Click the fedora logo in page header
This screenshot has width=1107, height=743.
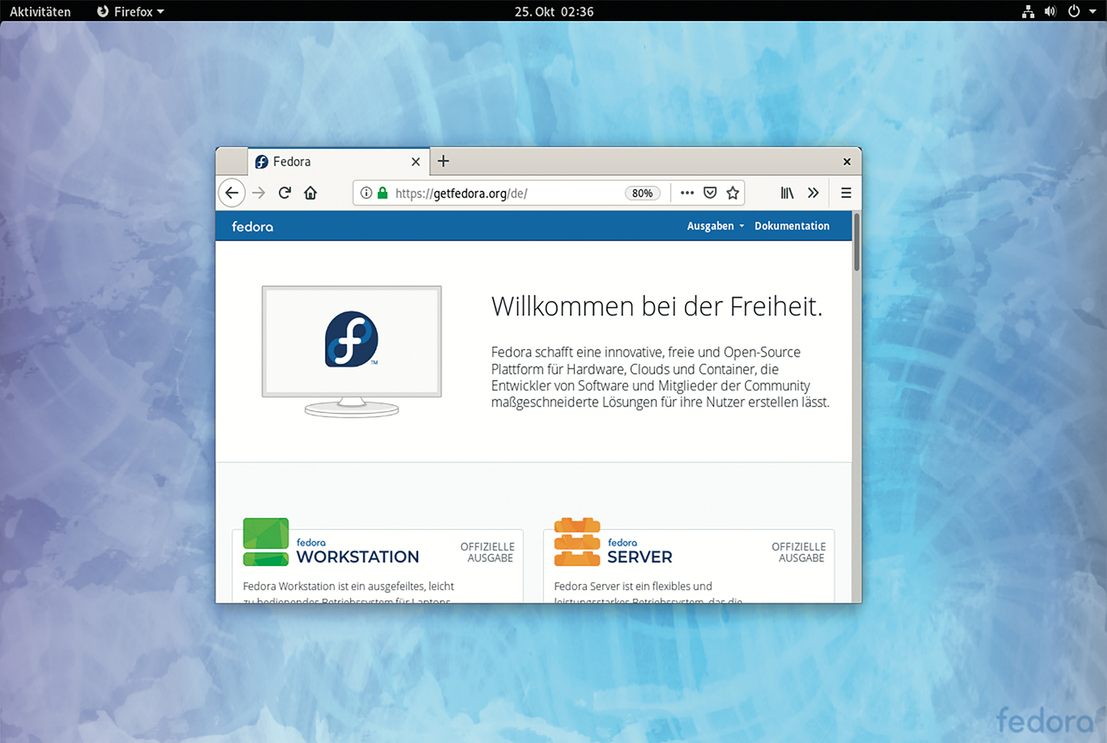pos(252,227)
